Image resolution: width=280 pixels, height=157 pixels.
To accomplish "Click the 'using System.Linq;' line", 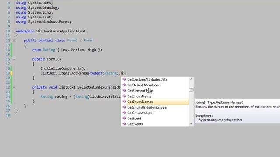I will point(34,12).
